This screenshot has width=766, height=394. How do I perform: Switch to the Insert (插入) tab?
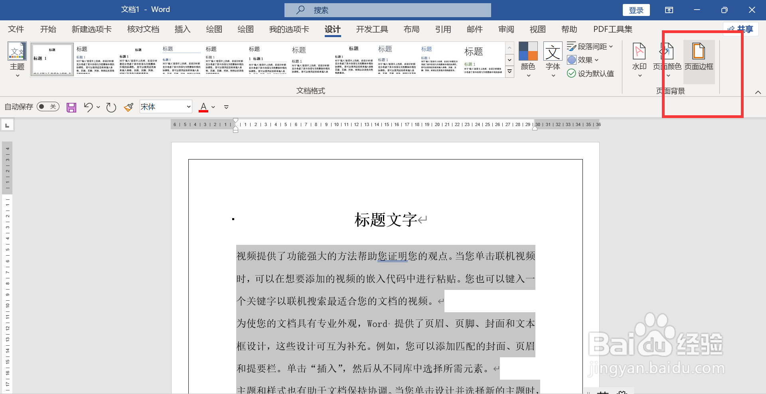pyautogui.click(x=183, y=29)
